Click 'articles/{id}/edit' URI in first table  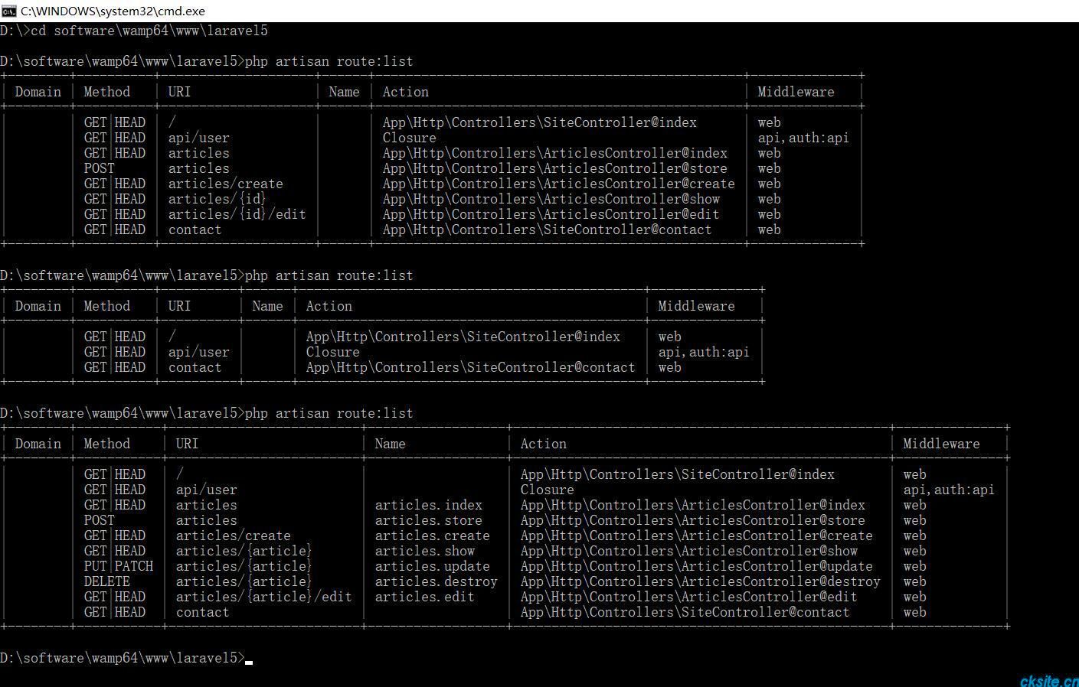pyautogui.click(x=237, y=214)
